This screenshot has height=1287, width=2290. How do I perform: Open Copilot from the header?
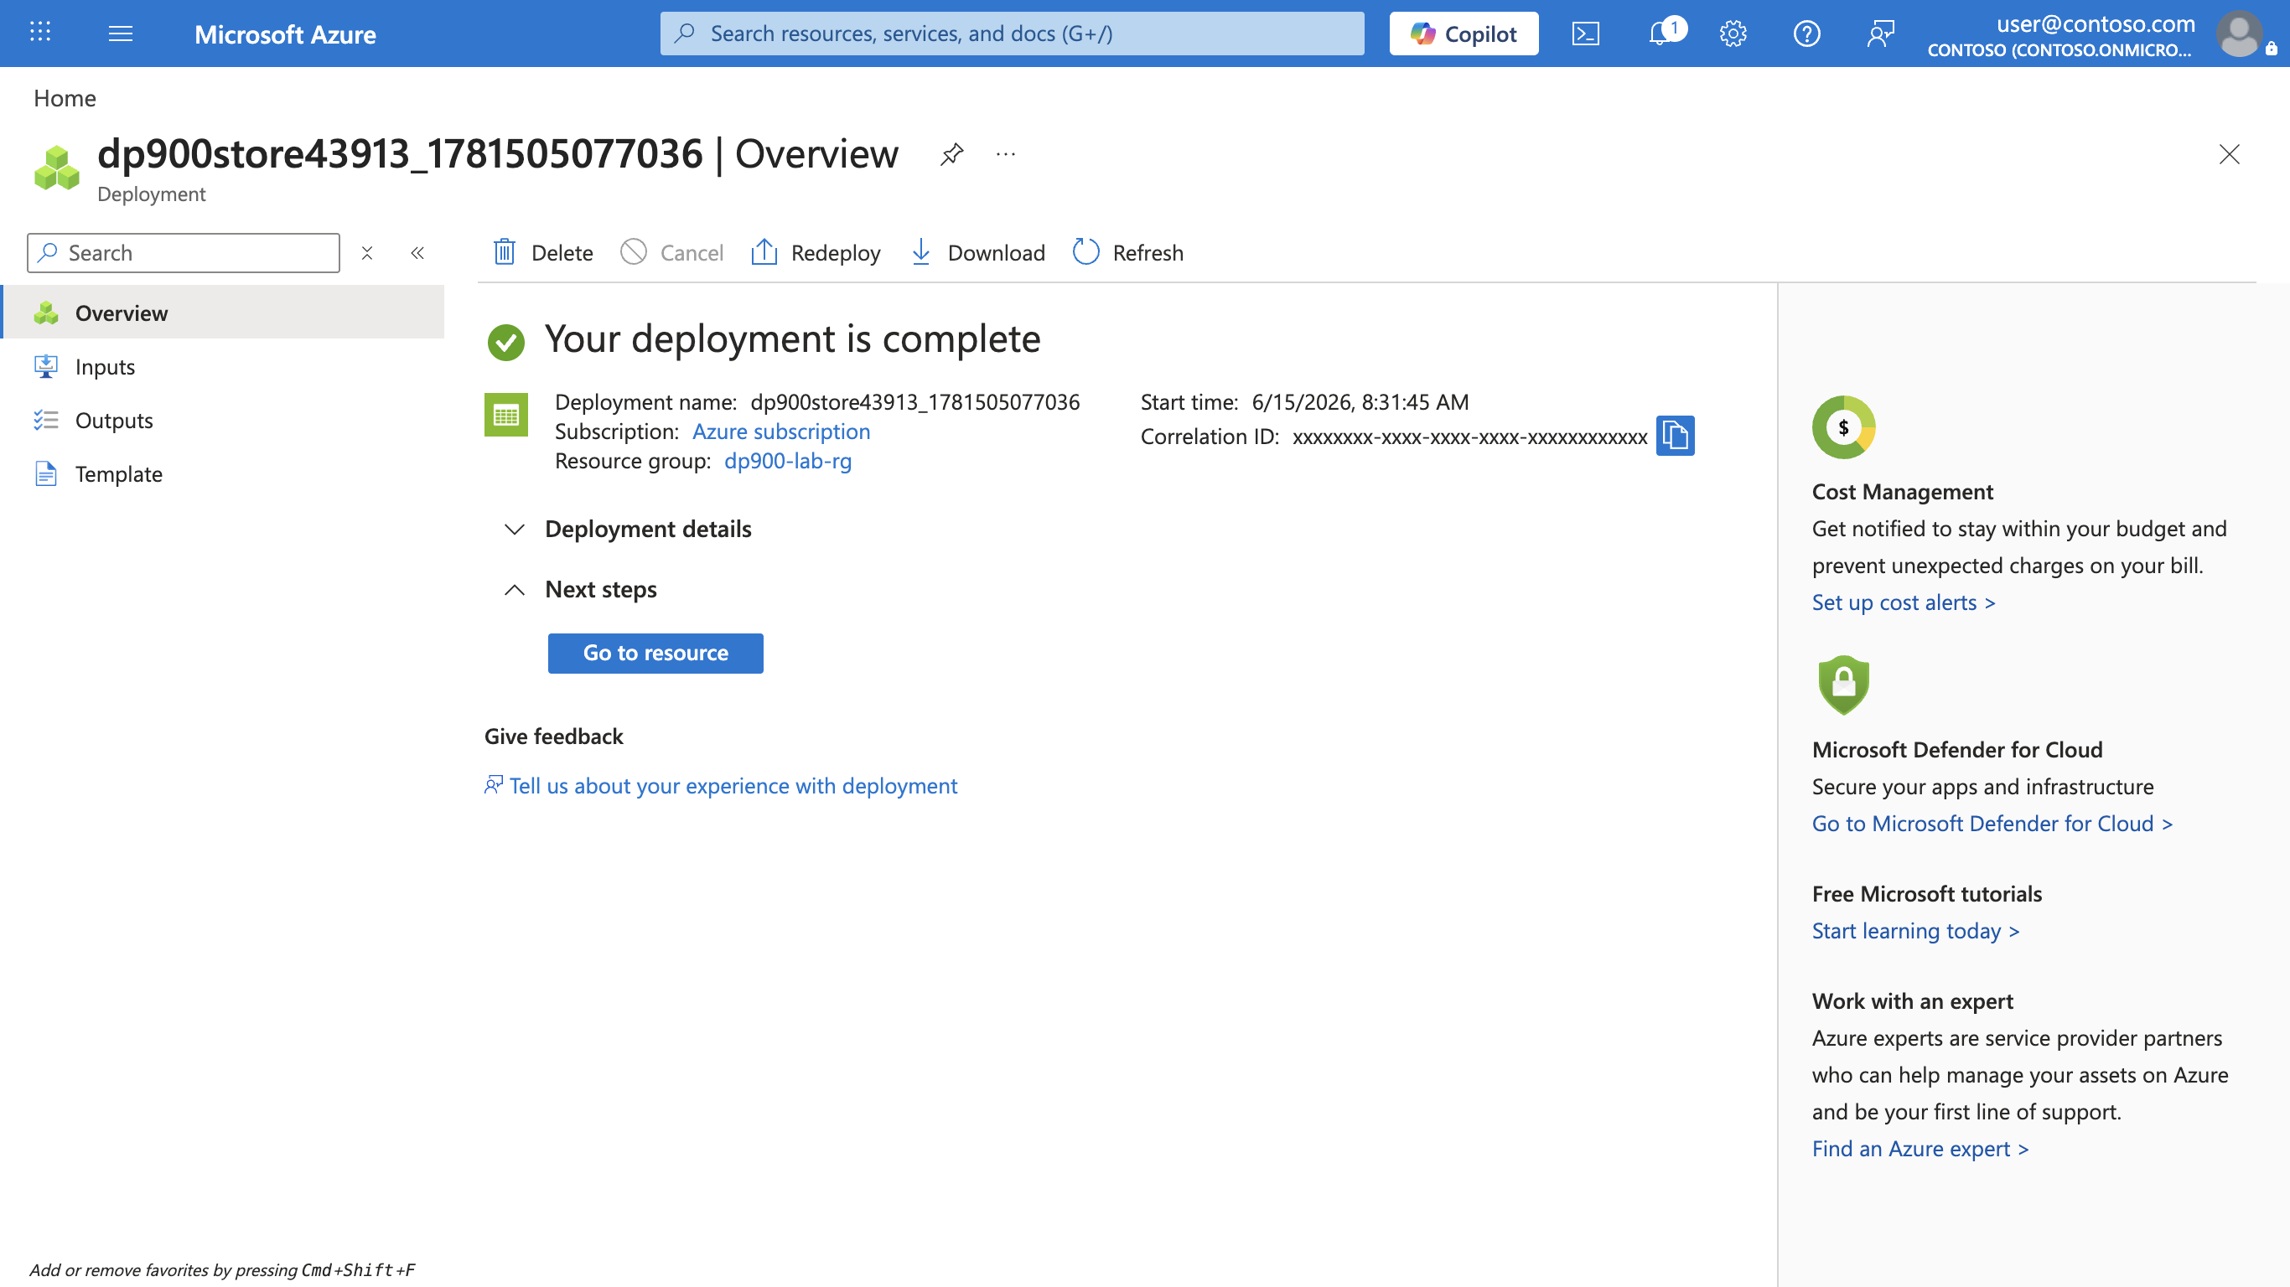click(1464, 34)
